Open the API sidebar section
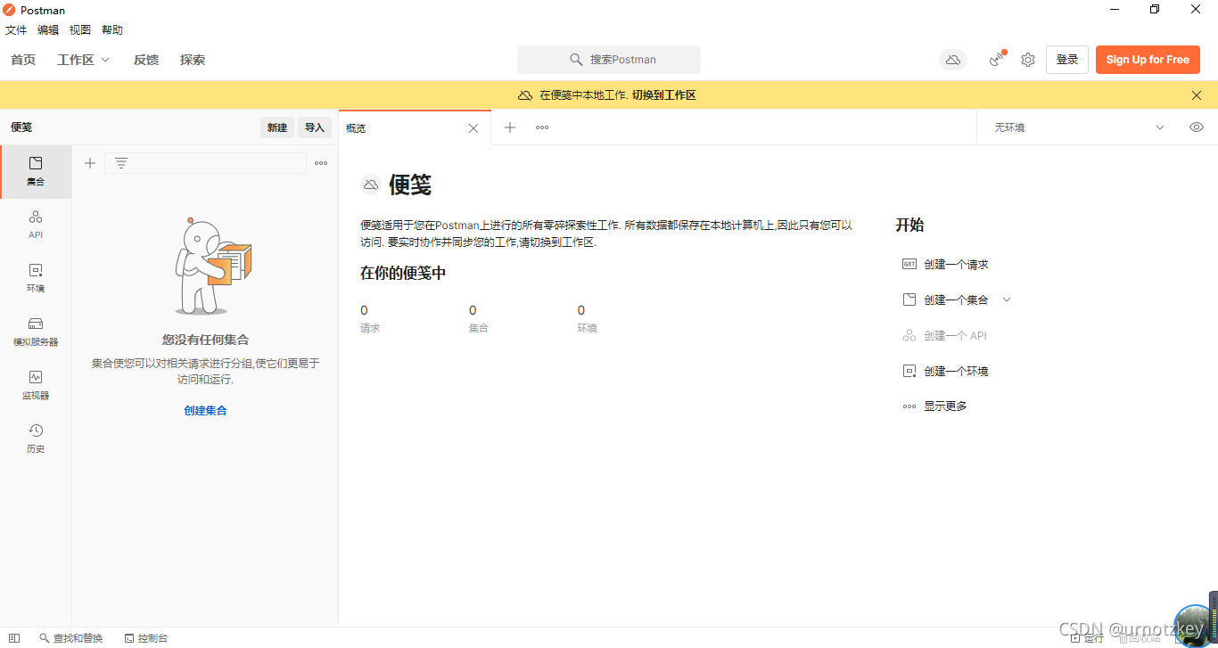1218x648 pixels. 36,225
